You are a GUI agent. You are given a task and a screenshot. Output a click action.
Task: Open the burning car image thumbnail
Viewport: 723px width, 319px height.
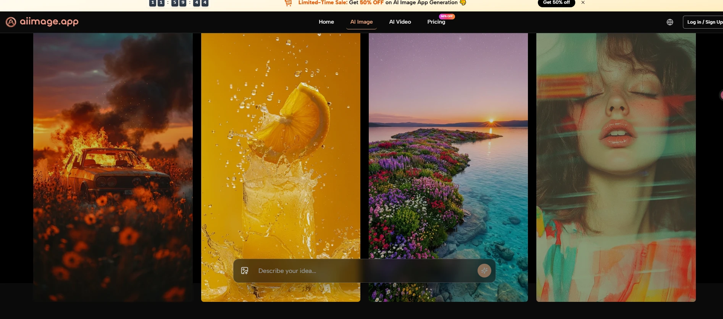coord(113,152)
